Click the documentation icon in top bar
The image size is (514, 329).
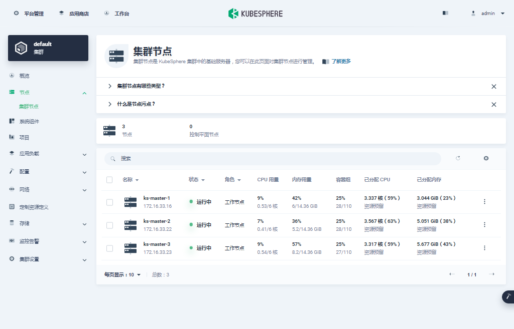(x=445, y=13)
